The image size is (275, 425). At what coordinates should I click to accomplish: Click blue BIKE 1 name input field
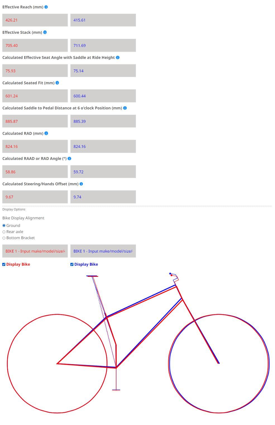pos(103,251)
